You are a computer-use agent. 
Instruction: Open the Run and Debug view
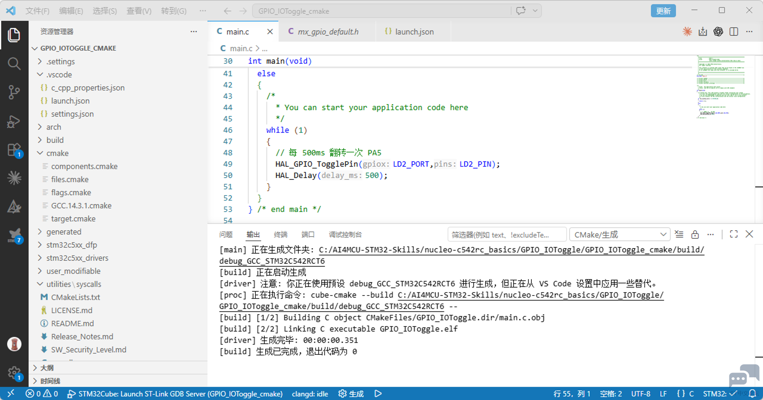tap(14, 121)
